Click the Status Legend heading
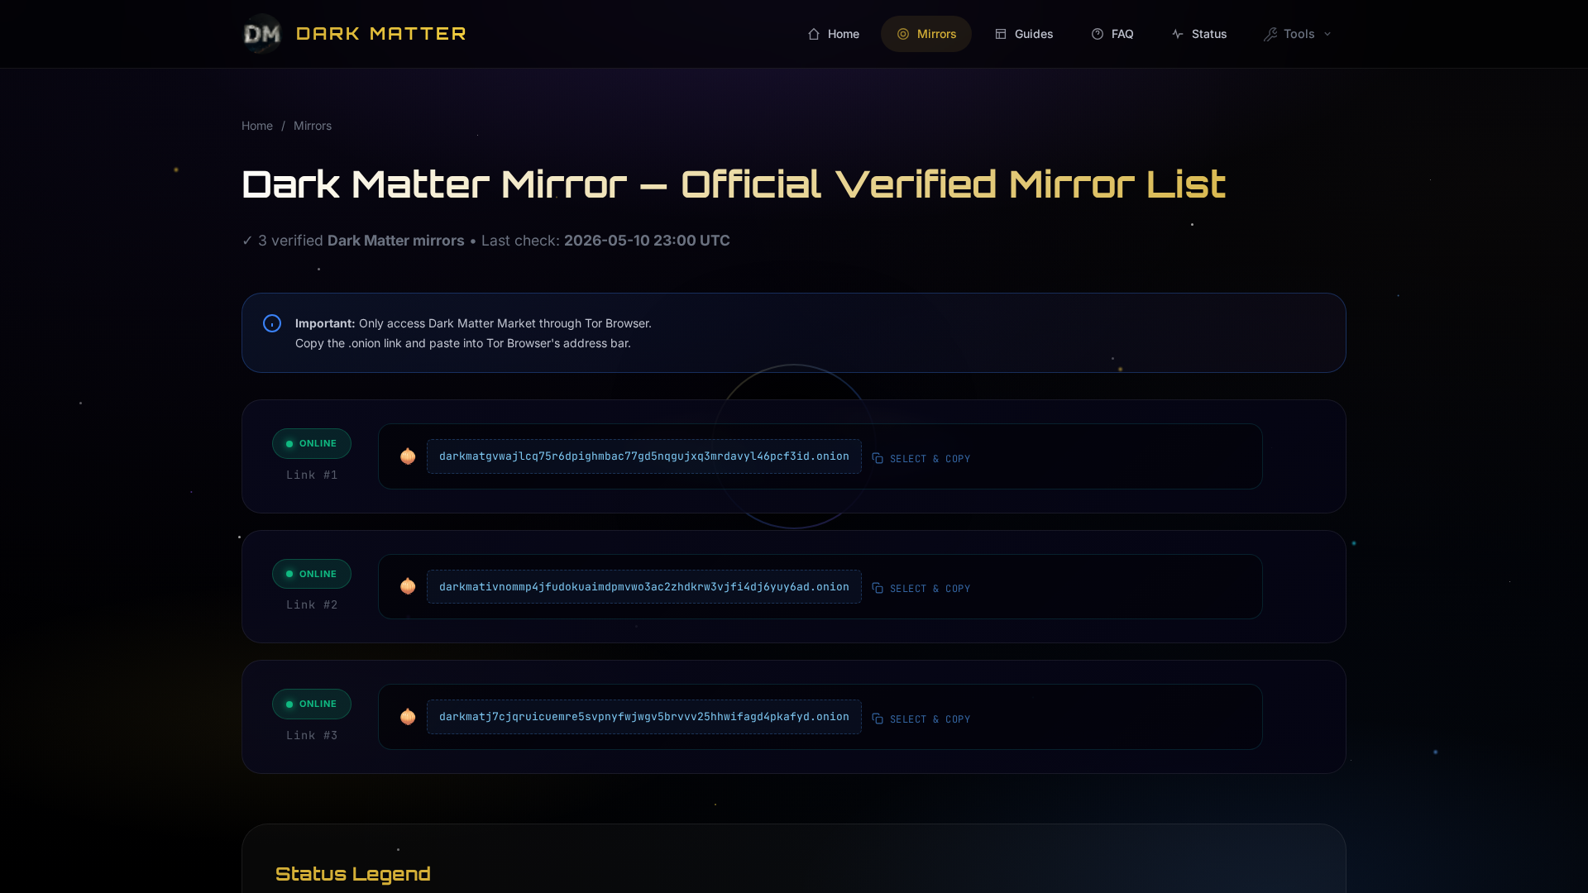This screenshot has height=893, width=1588. pyautogui.click(x=353, y=874)
